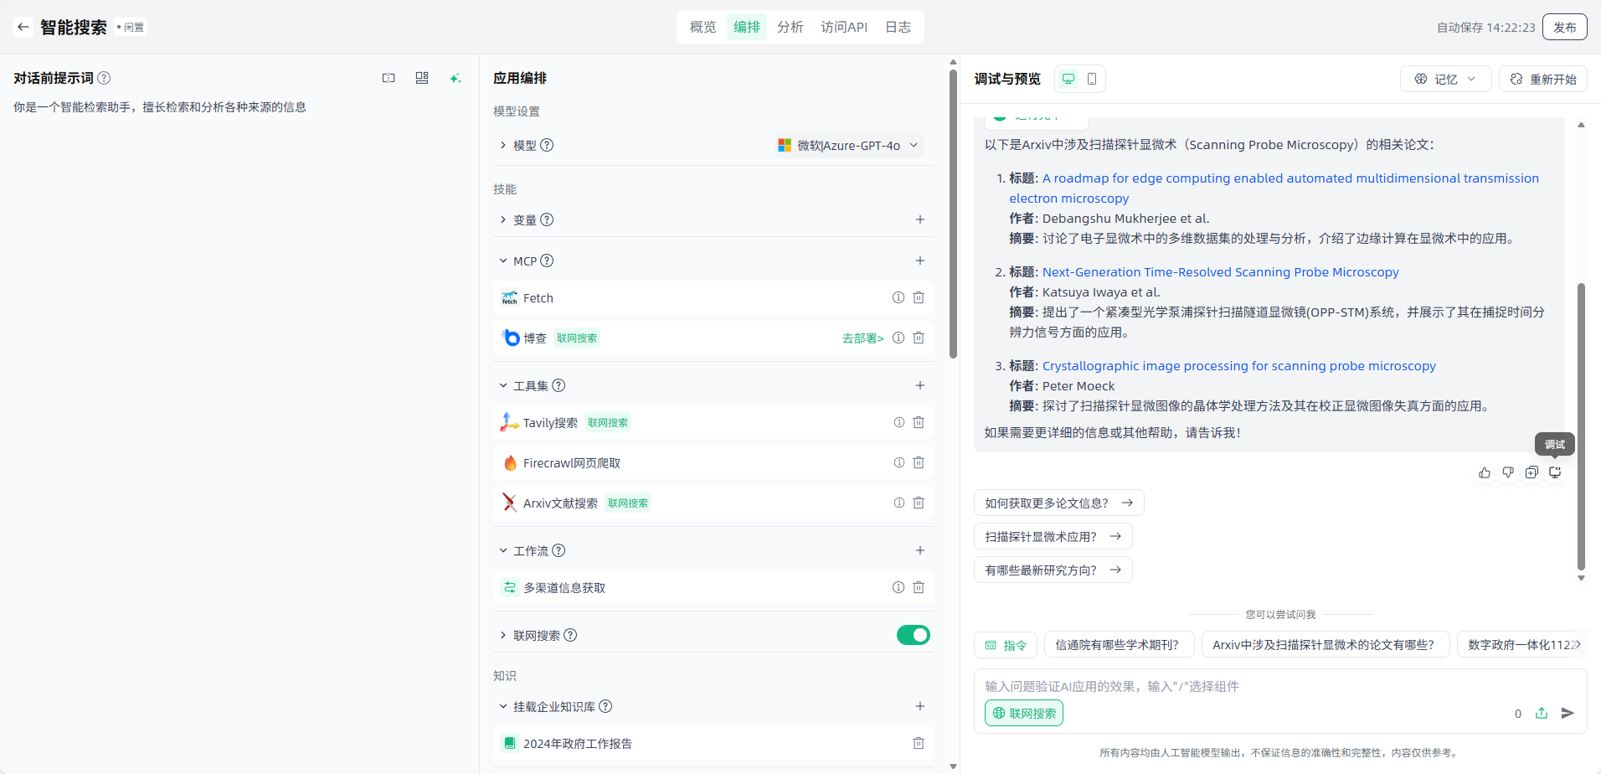Image resolution: width=1601 pixels, height=774 pixels.
Task: Delete the Arxiv文献搜索 tool
Action: click(919, 503)
